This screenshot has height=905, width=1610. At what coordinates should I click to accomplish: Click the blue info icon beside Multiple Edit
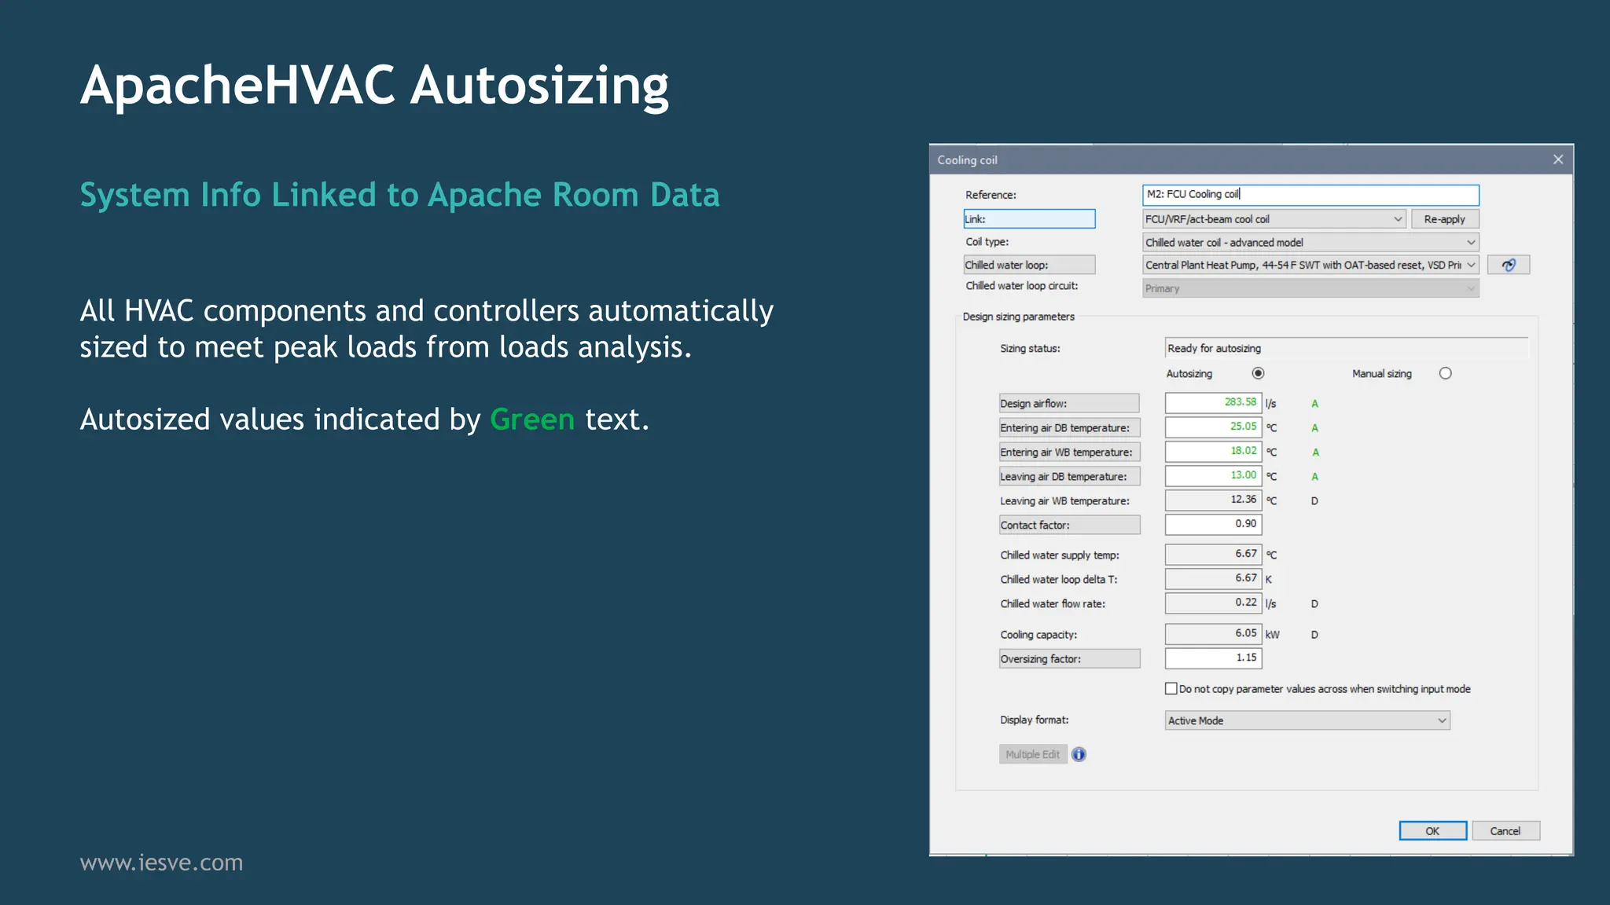tap(1079, 754)
